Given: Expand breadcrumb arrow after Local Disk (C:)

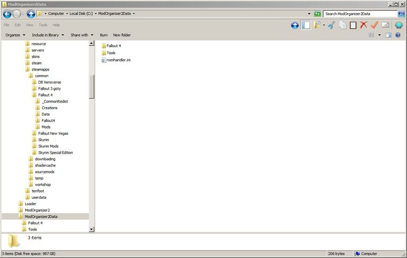Looking at the screenshot, I should (96, 14).
